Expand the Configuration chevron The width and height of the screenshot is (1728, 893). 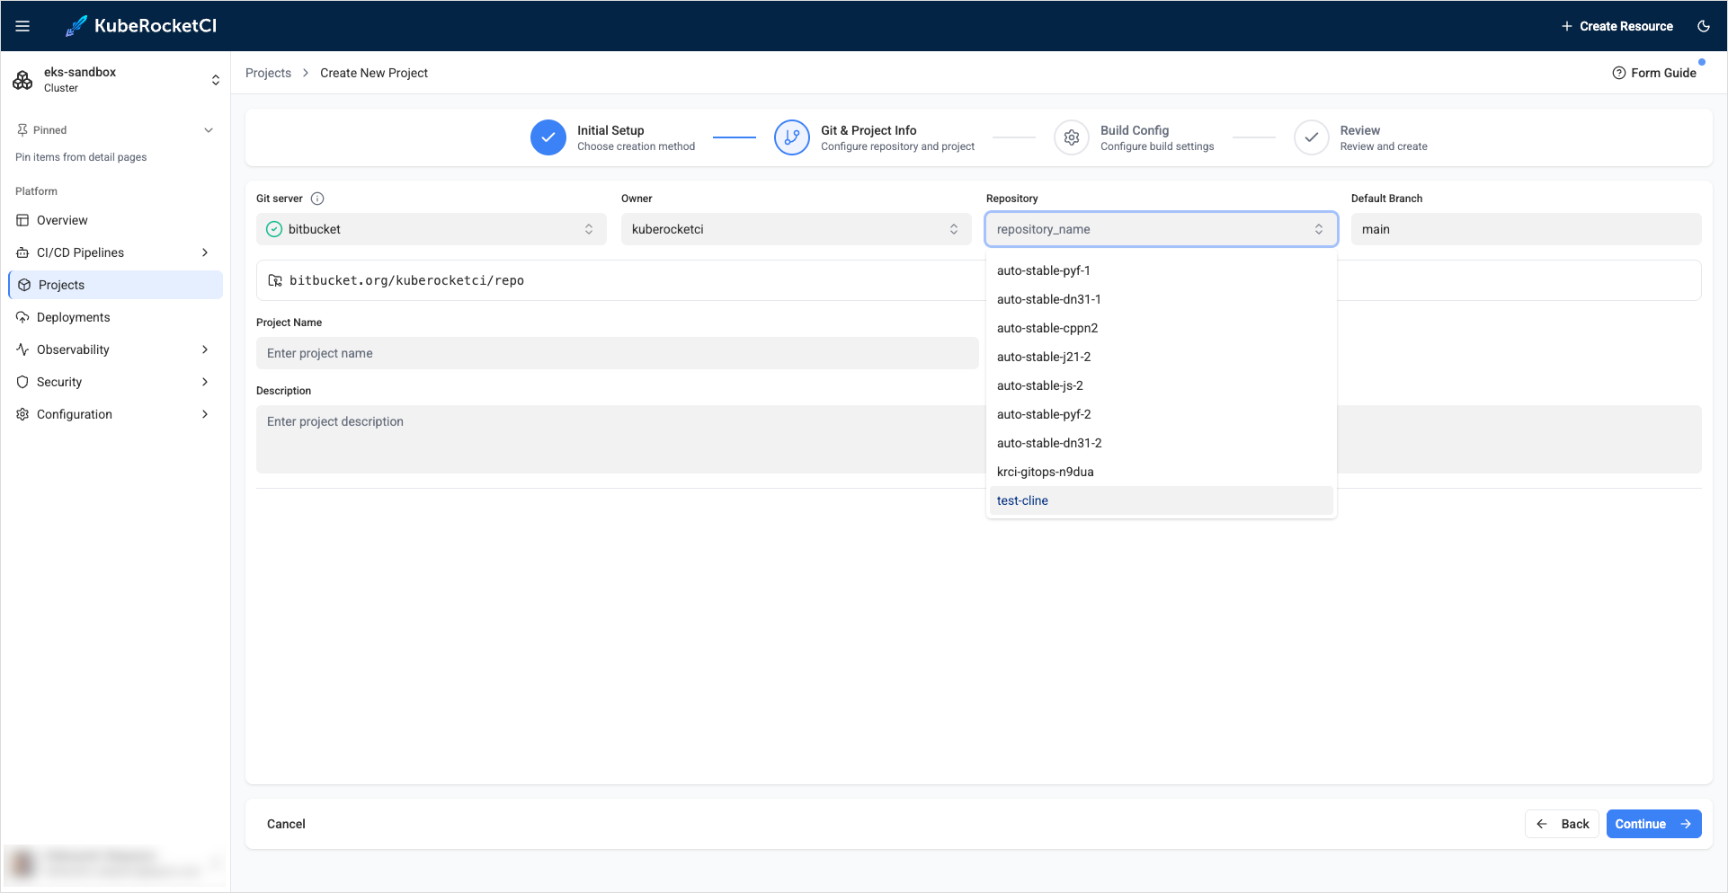point(205,414)
